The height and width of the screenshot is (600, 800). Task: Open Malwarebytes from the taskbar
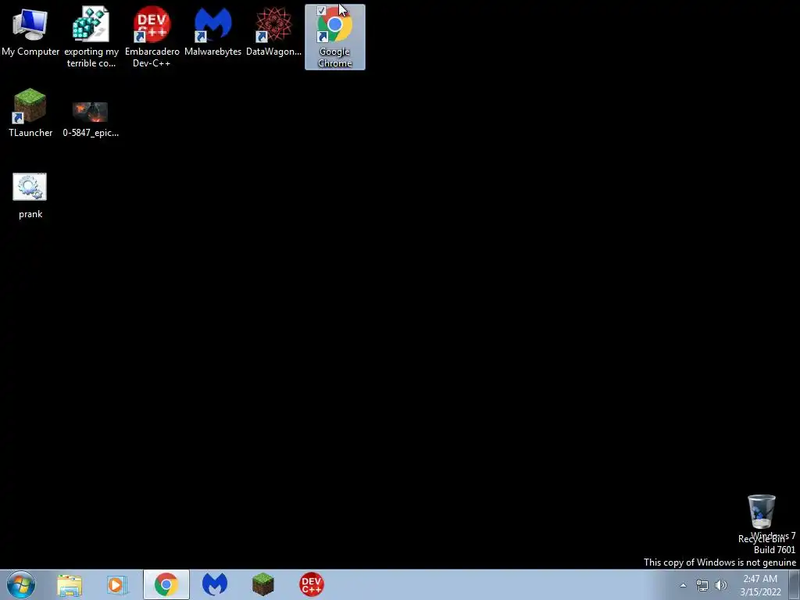[214, 584]
